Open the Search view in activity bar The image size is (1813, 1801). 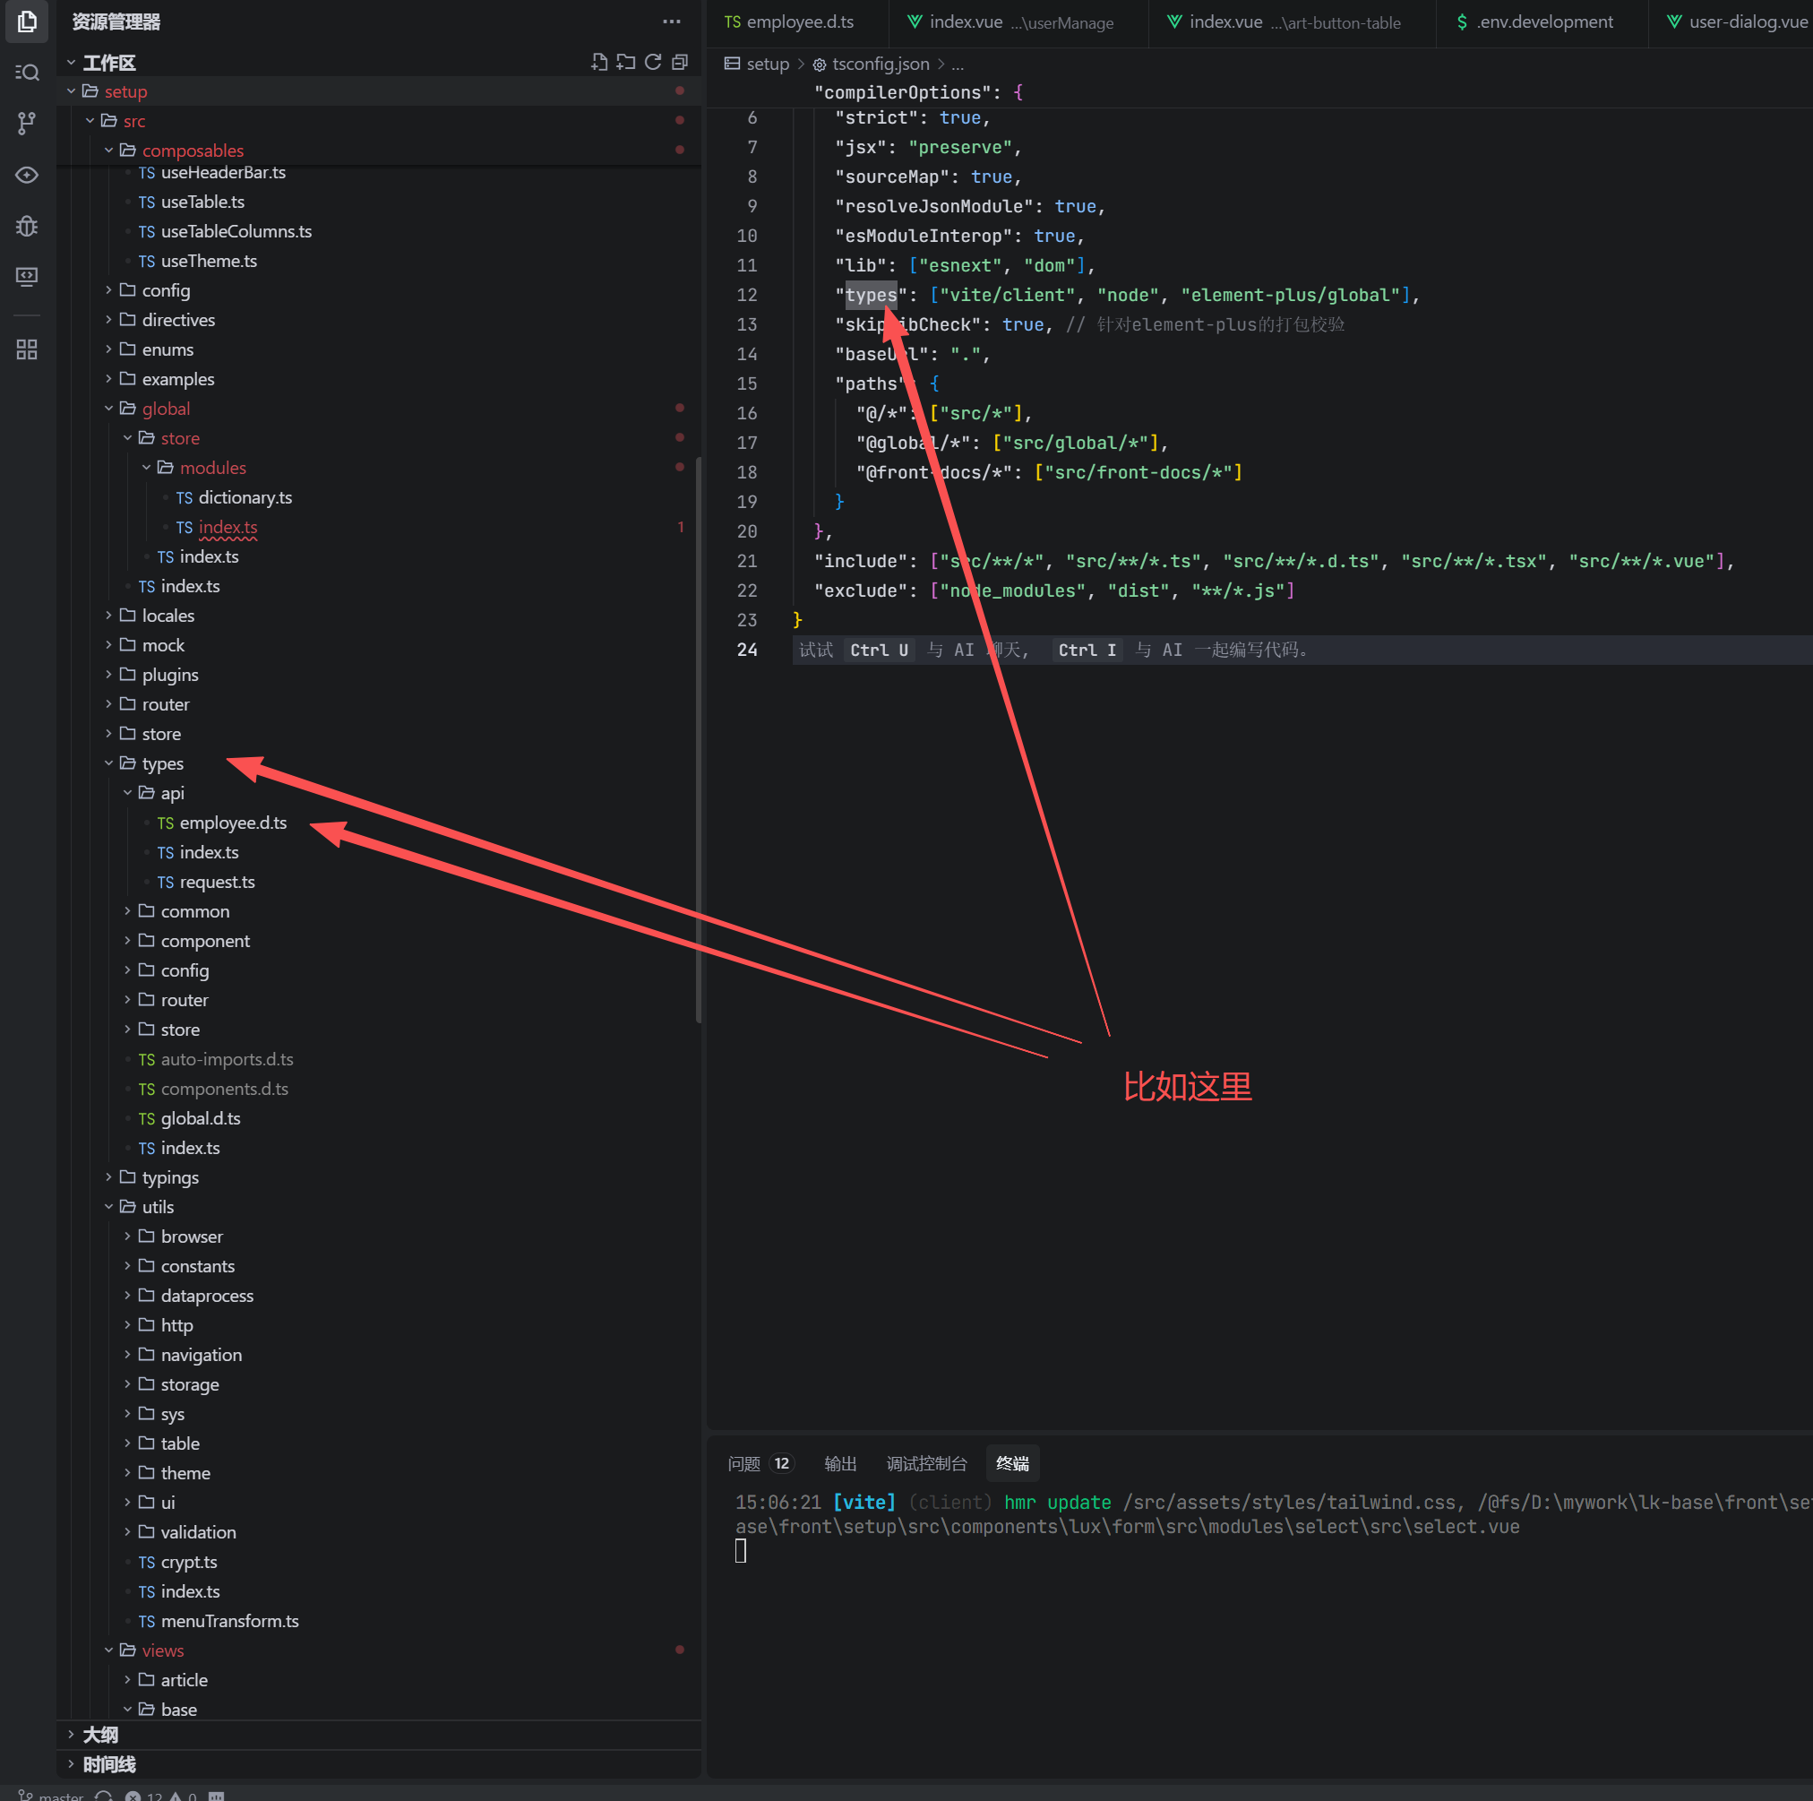(x=27, y=73)
